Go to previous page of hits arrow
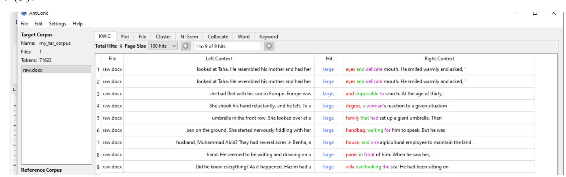The image size is (566, 177). tap(186, 46)
